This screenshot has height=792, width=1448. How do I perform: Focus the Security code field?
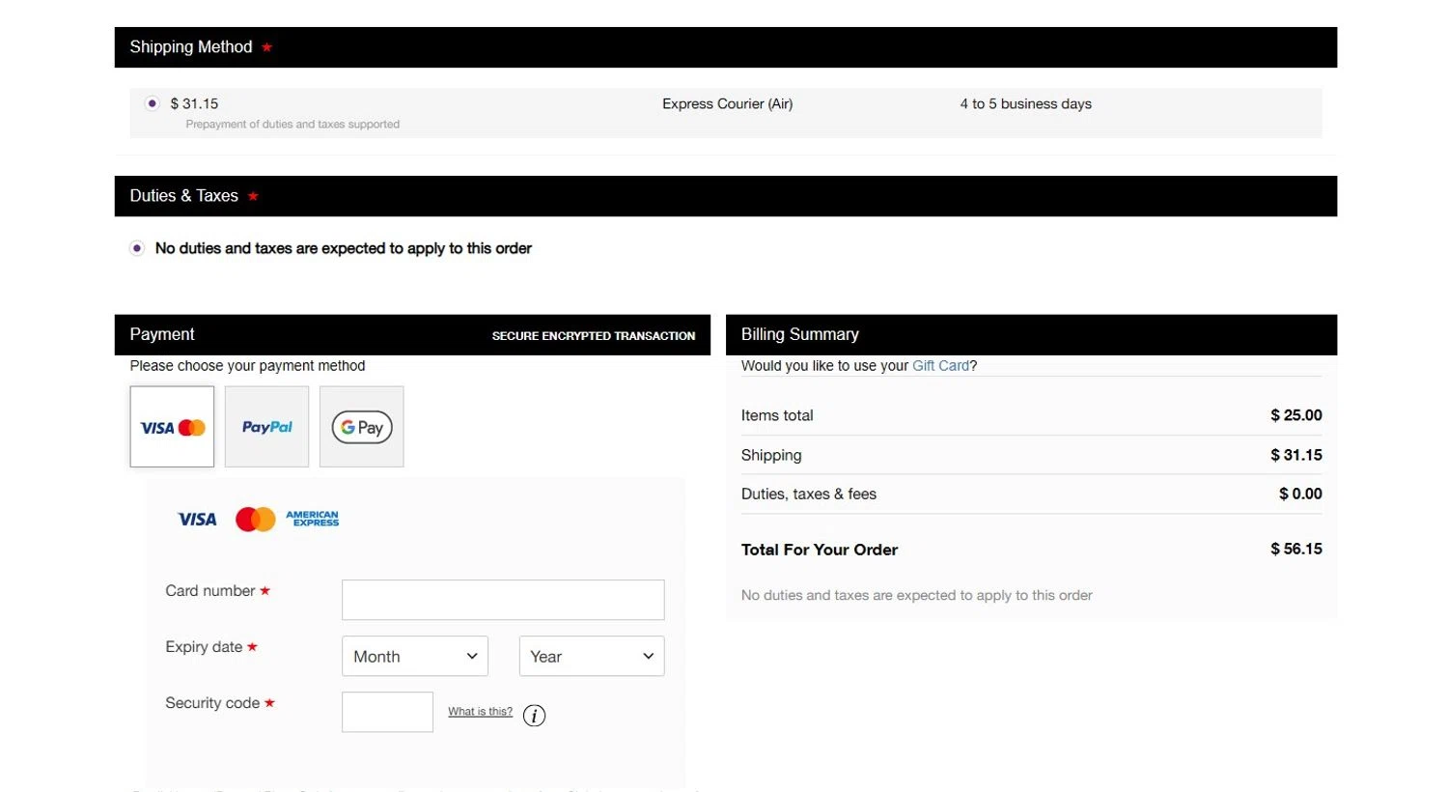[x=387, y=712]
